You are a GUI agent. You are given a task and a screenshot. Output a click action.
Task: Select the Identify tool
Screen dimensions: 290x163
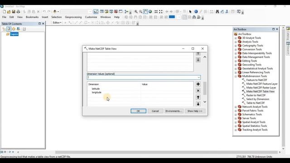coord(196,12)
